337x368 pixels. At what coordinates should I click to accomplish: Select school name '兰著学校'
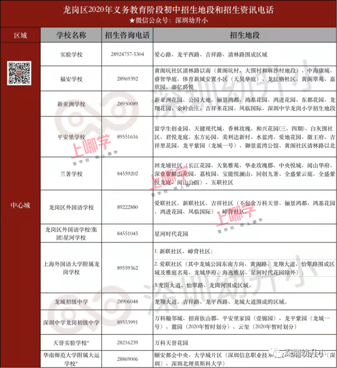click(x=71, y=174)
